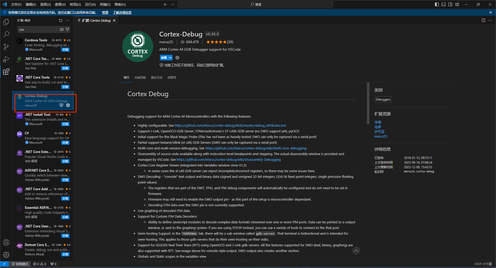The image size is (496, 268).
Task: Toggle the secondary sidebar visibility
Action: click(x=450, y=4)
